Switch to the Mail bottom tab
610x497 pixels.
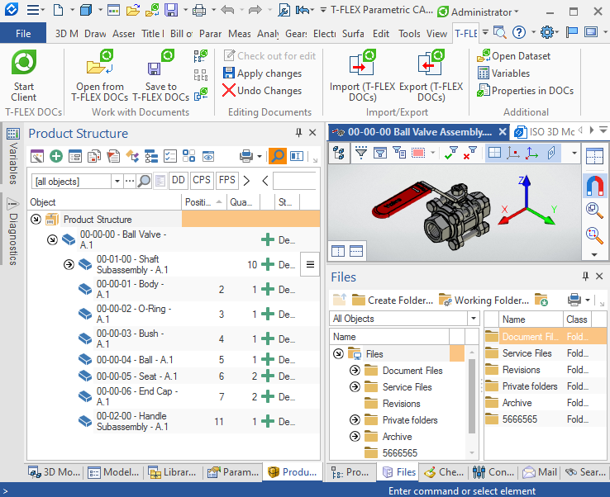(x=540, y=472)
